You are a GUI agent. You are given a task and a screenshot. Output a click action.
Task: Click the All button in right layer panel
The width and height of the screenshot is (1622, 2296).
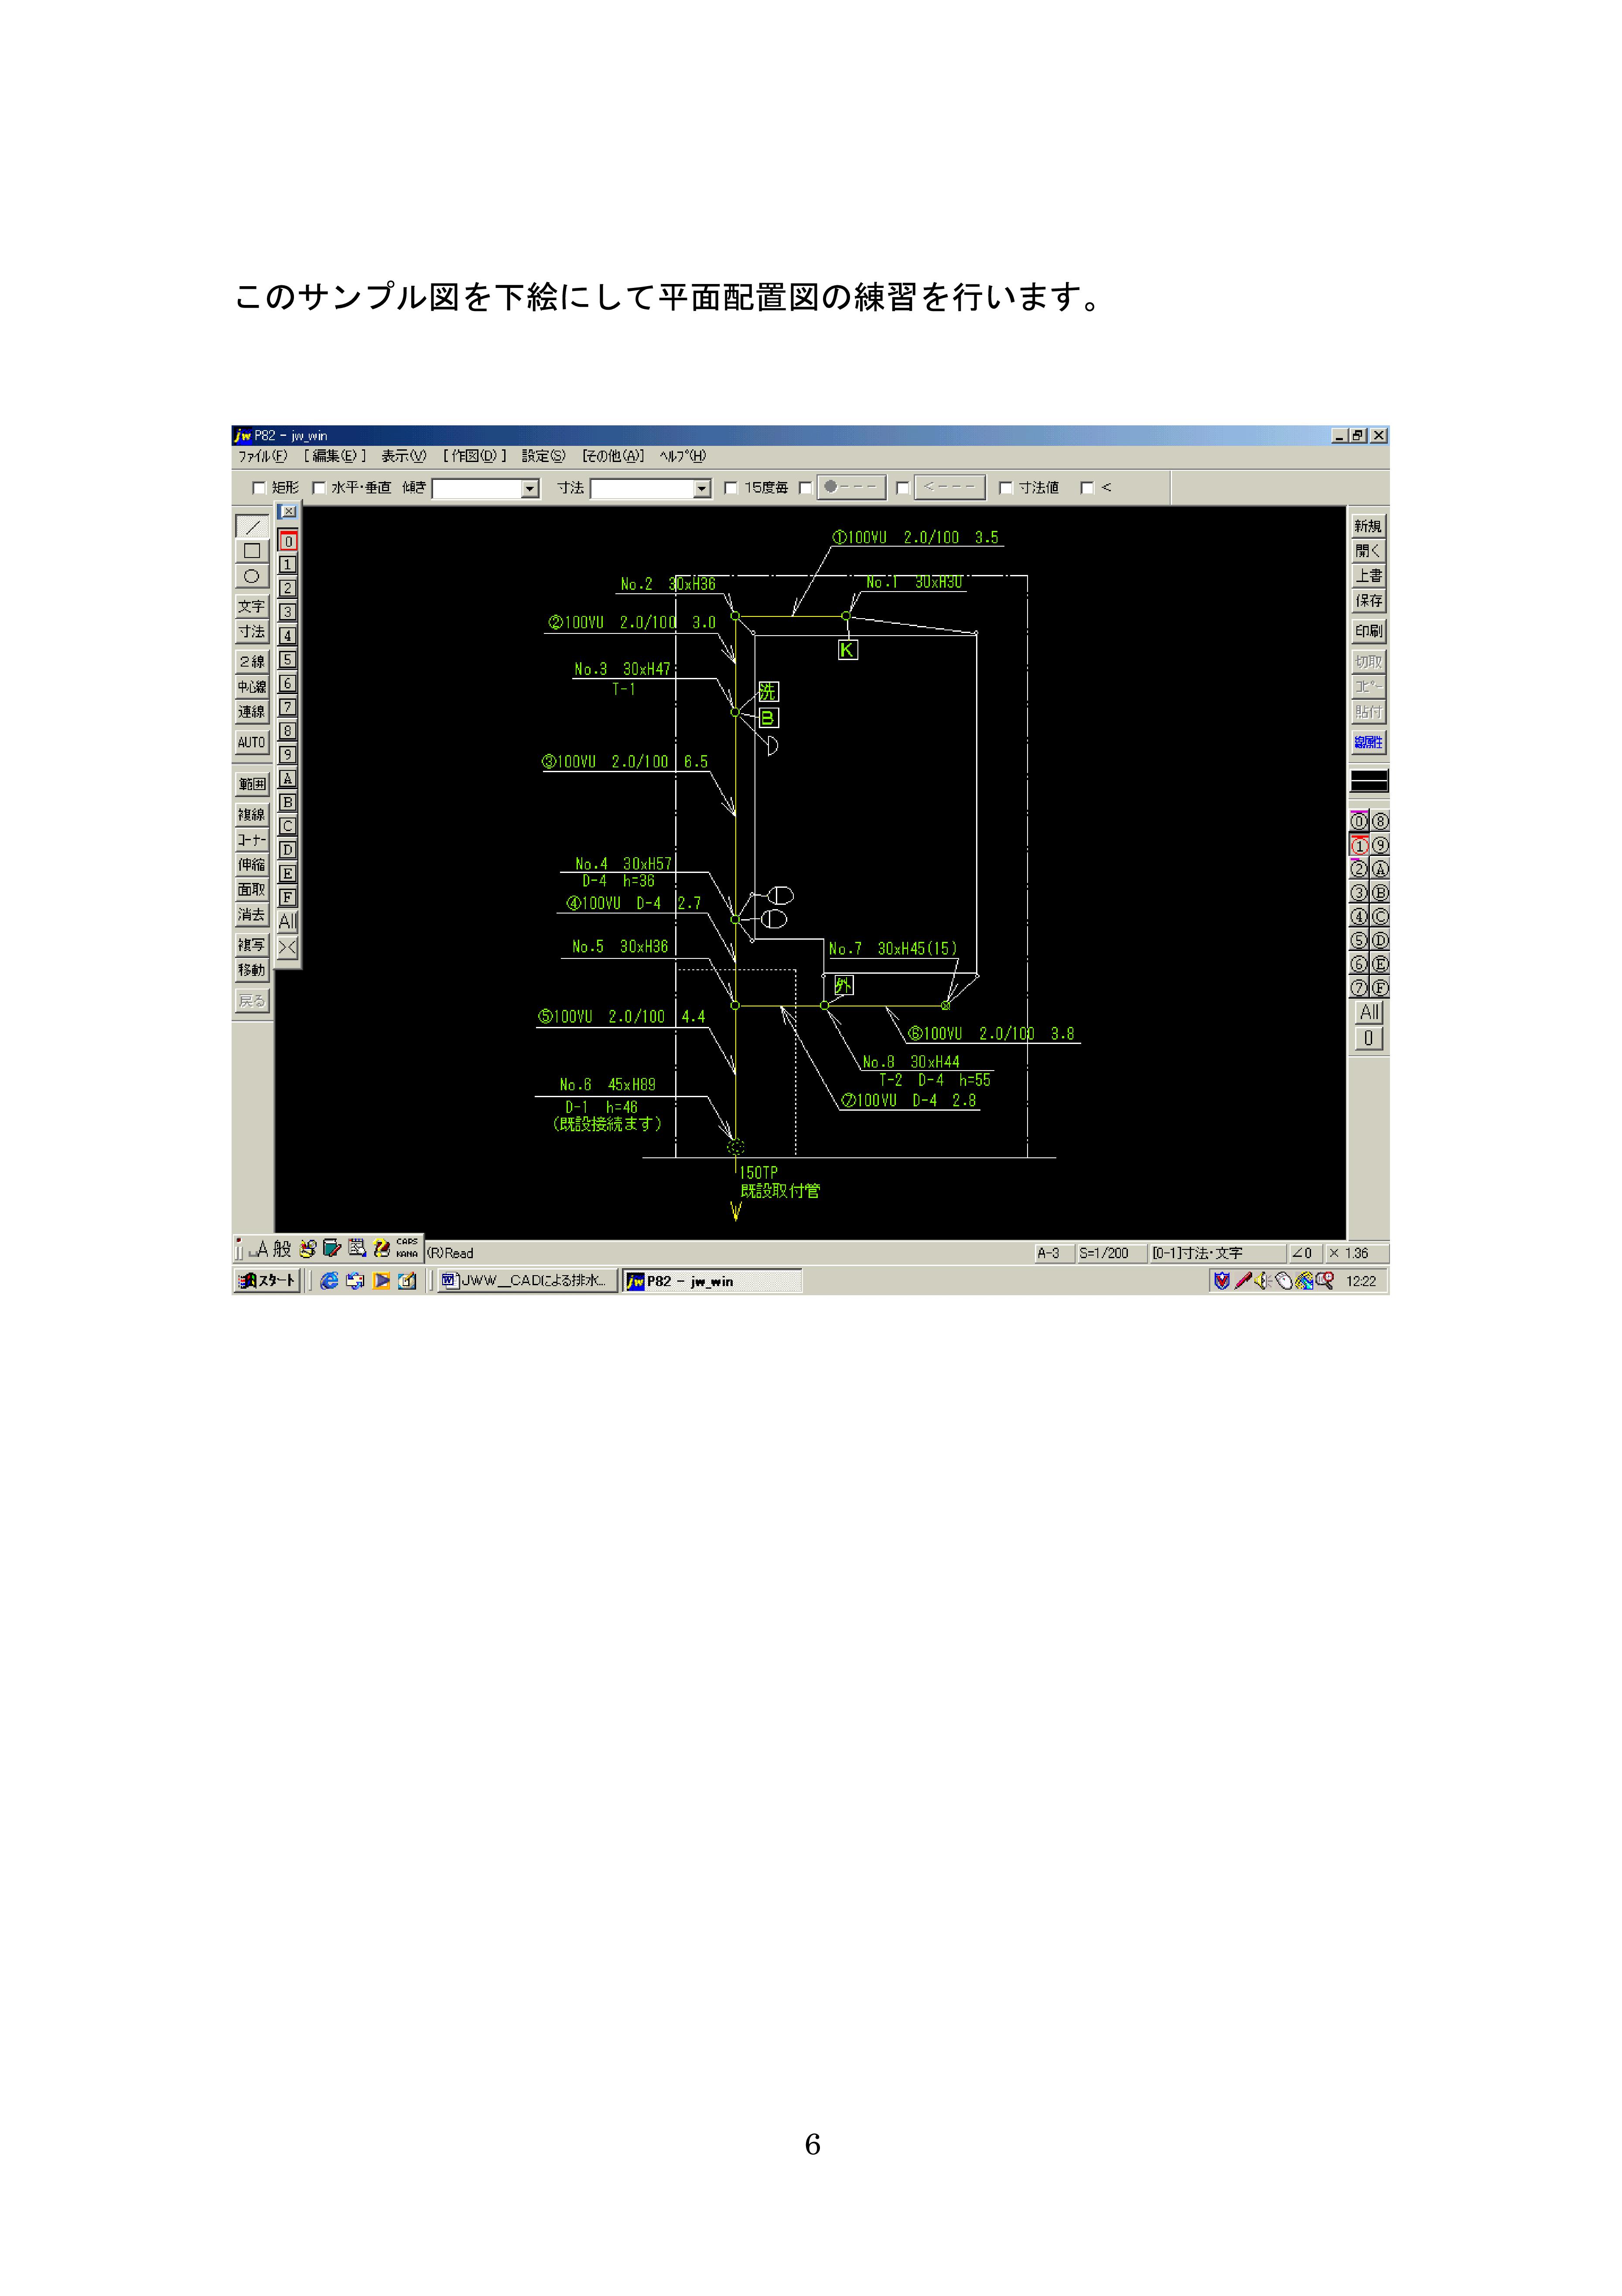pyautogui.click(x=1369, y=1012)
